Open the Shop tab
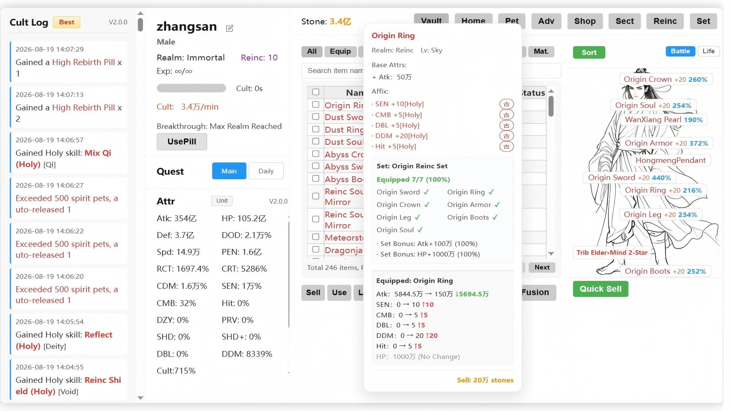This screenshot has height=411, width=731. point(585,21)
